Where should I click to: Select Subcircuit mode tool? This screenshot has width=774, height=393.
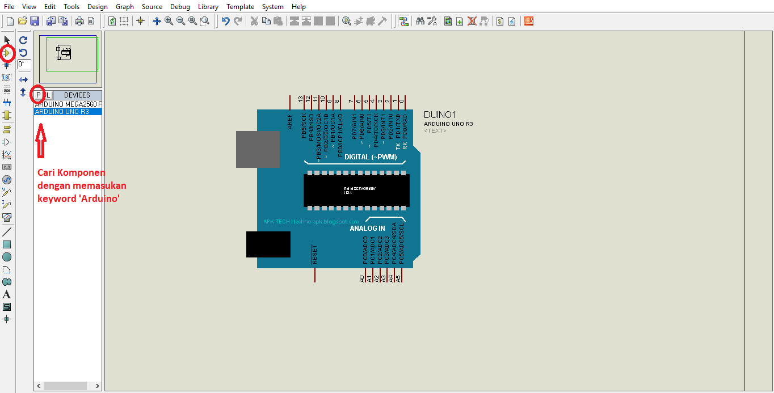7,115
